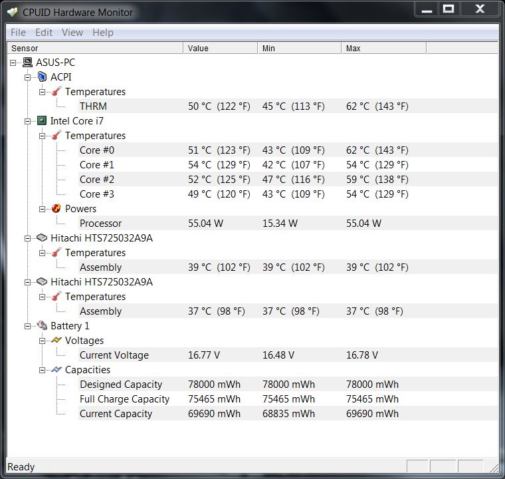Click the Sensor column header

coord(95,48)
